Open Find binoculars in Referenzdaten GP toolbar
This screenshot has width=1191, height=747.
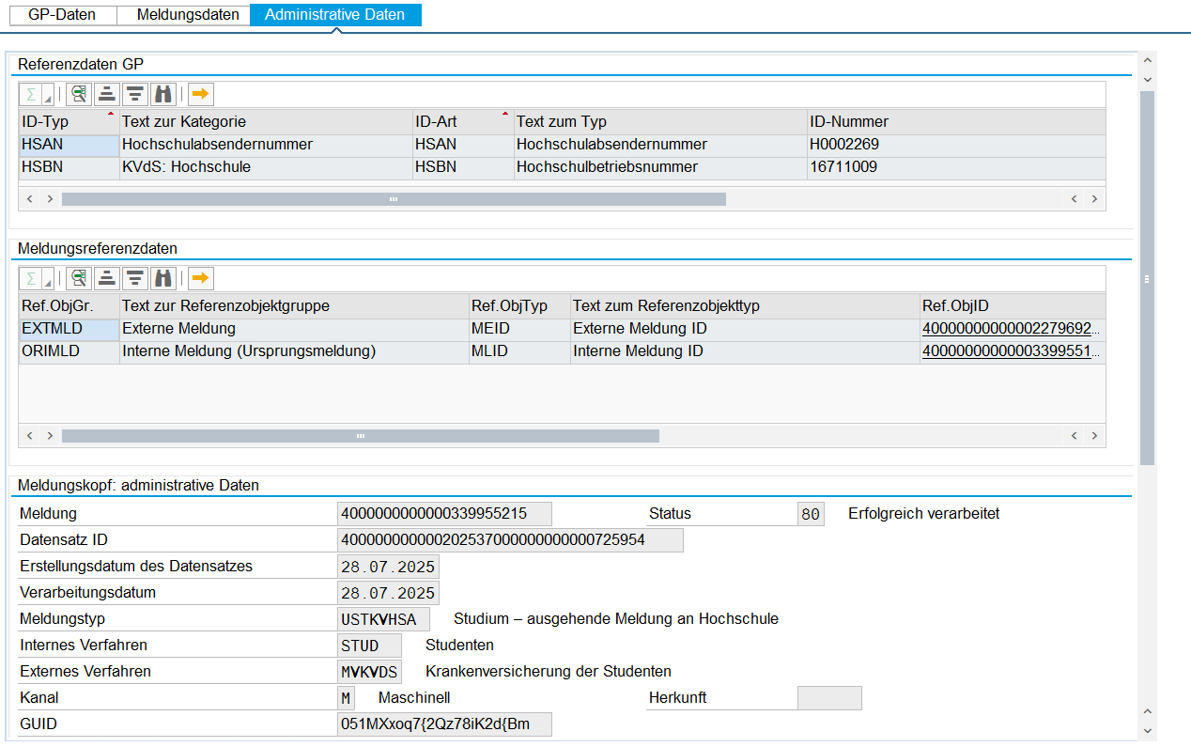click(163, 94)
